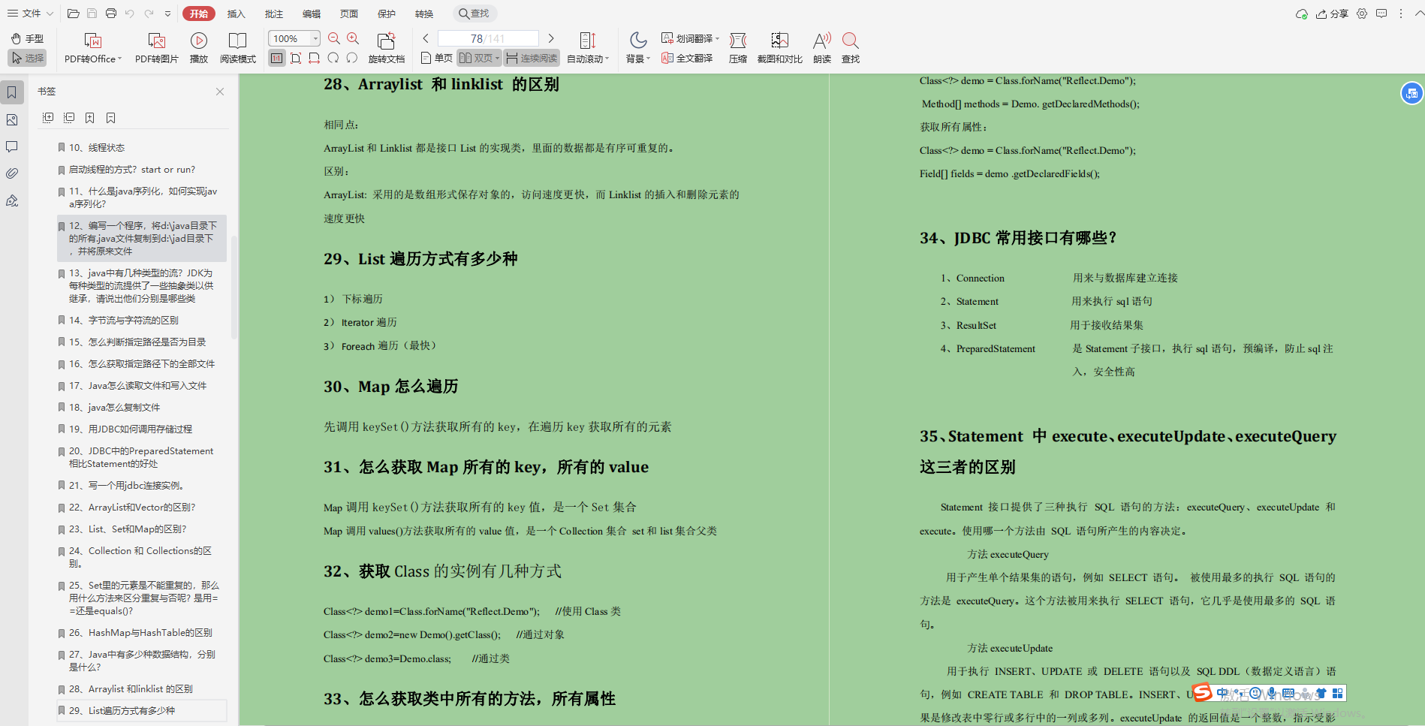Switch to the 转换 tab

click(x=424, y=14)
